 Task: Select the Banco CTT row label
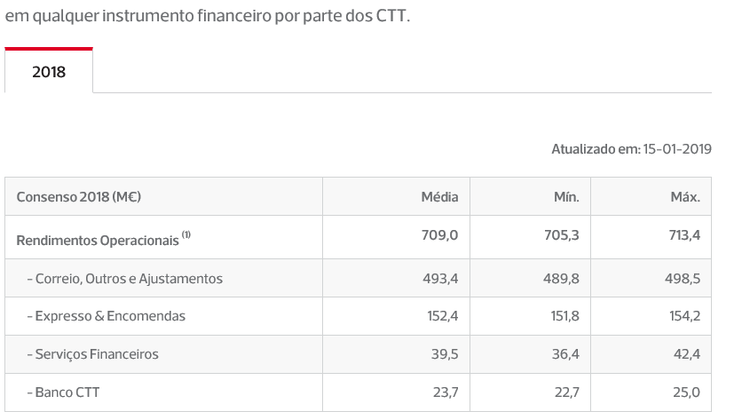63,392
